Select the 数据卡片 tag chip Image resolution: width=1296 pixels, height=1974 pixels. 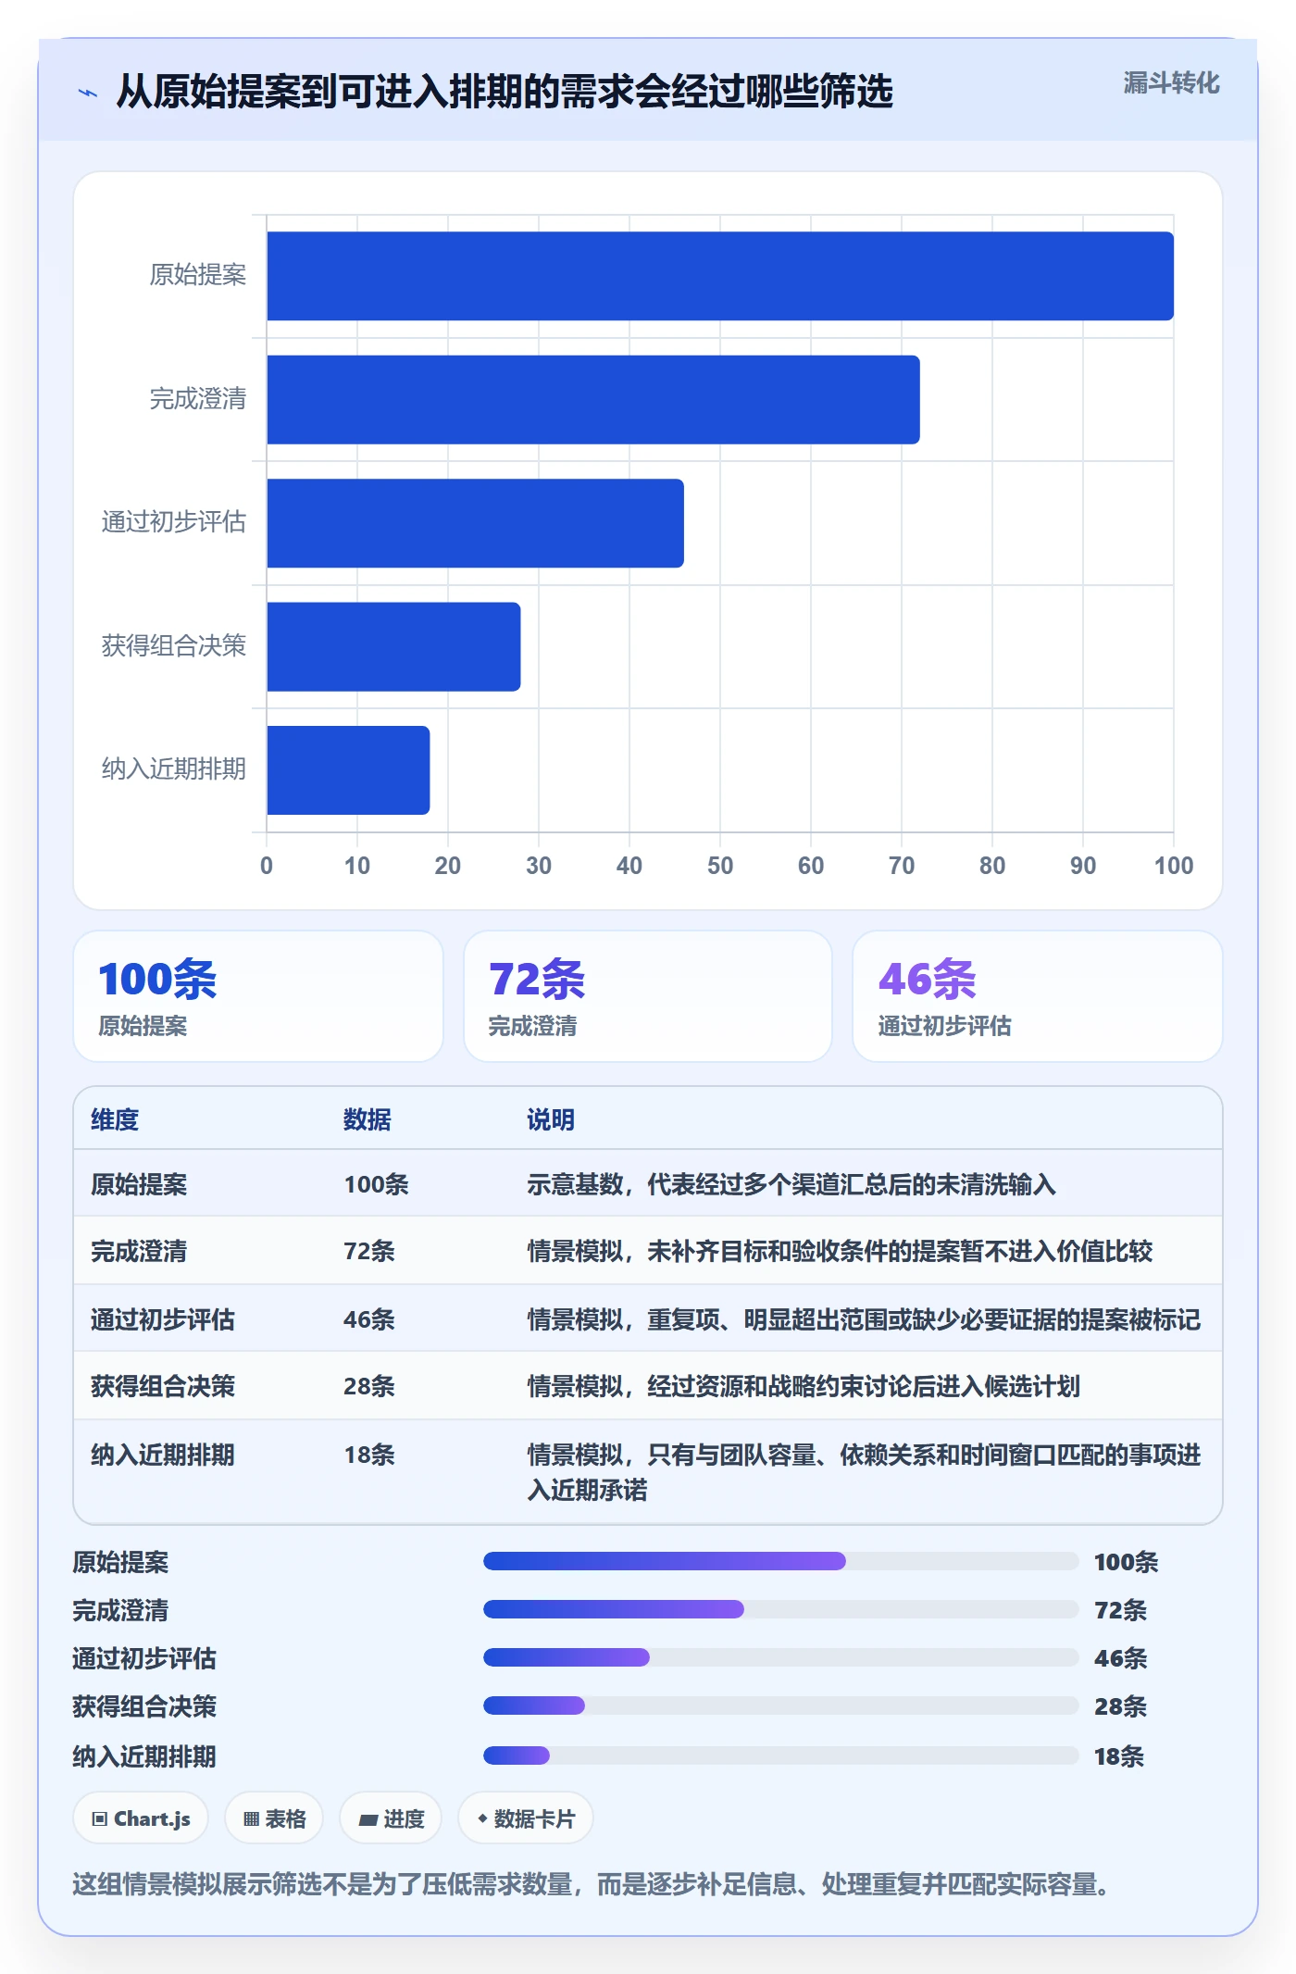[526, 1818]
